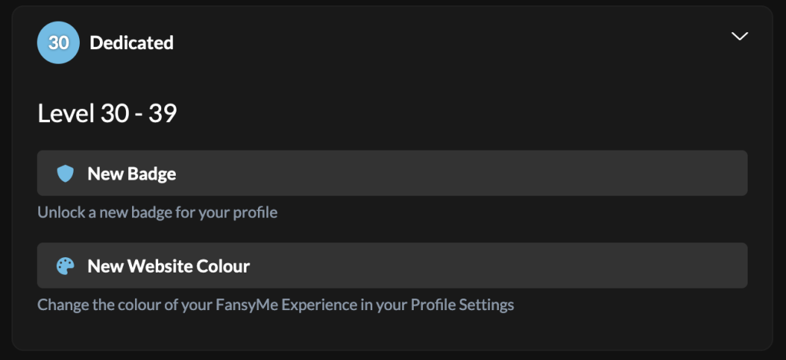Click the empty right end of New Badge row
Screen dimensions: 786x360
coord(652,173)
